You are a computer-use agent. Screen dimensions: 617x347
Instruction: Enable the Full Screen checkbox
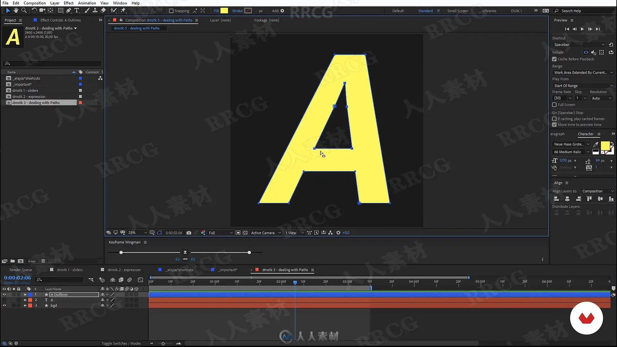(x=554, y=105)
